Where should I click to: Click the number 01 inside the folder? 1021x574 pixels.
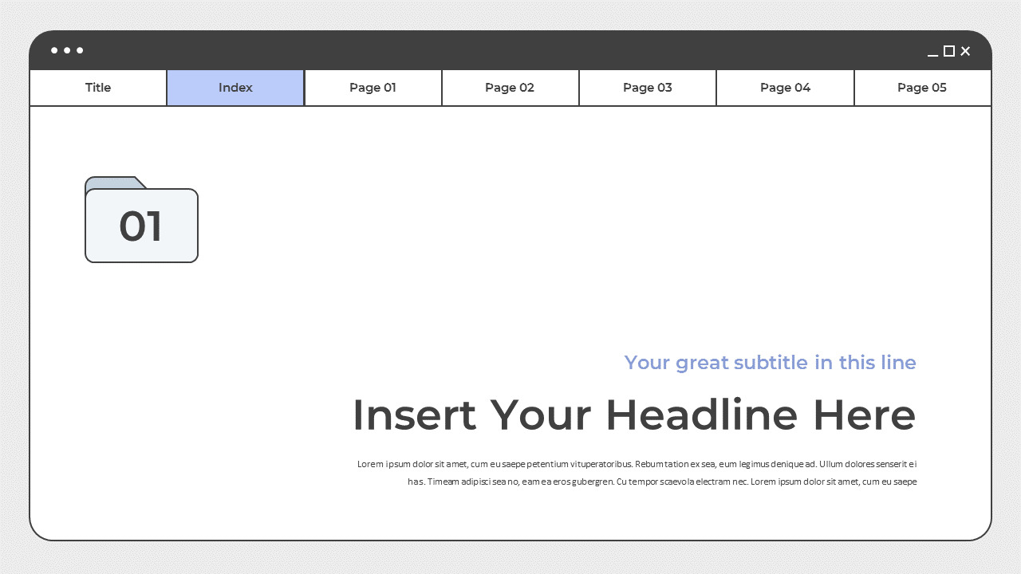tap(141, 226)
